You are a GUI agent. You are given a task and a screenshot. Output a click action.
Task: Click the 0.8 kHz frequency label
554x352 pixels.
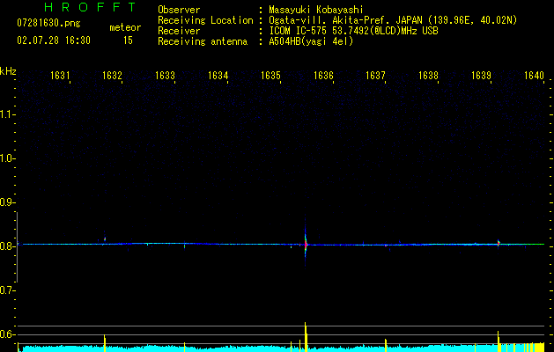pos(7,246)
